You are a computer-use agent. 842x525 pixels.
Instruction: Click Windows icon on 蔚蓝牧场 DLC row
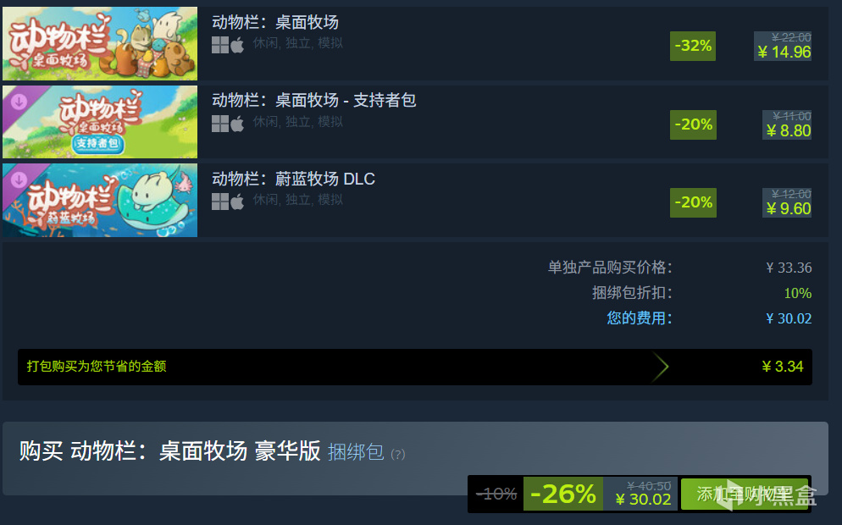[x=220, y=202]
